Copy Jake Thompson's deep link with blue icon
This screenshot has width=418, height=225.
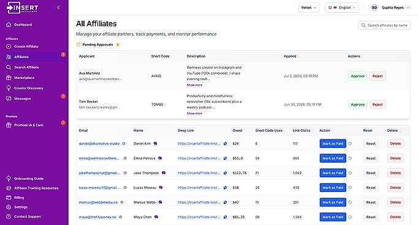226,173
